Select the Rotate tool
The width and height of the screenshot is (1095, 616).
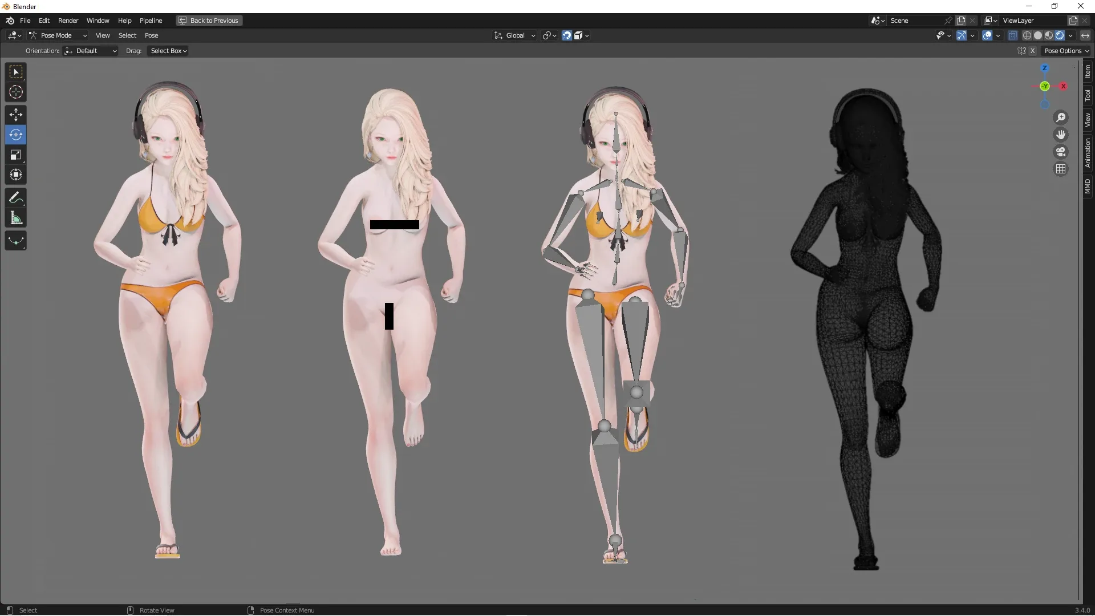point(15,135)
